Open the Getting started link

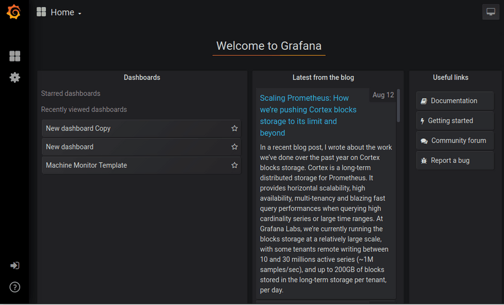tap(455, 121)
